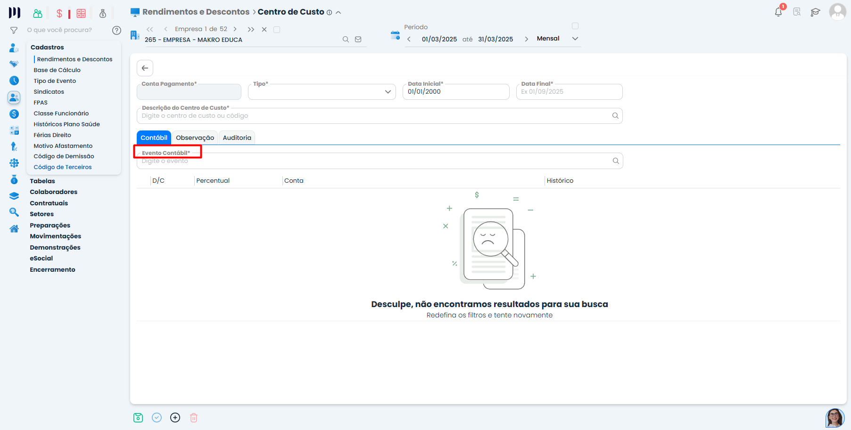Click the graduation cap training icon

click(815, 12)
